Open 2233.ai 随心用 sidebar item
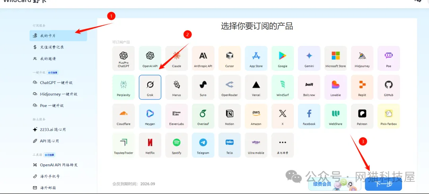The image size is (429, 194). coord(58,129)
